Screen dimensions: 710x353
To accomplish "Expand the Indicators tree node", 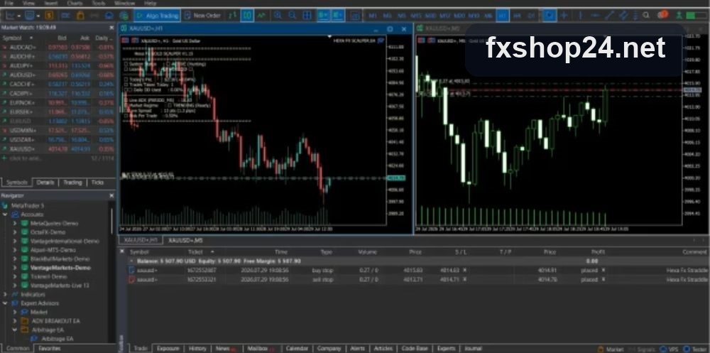I will point(6,295).
